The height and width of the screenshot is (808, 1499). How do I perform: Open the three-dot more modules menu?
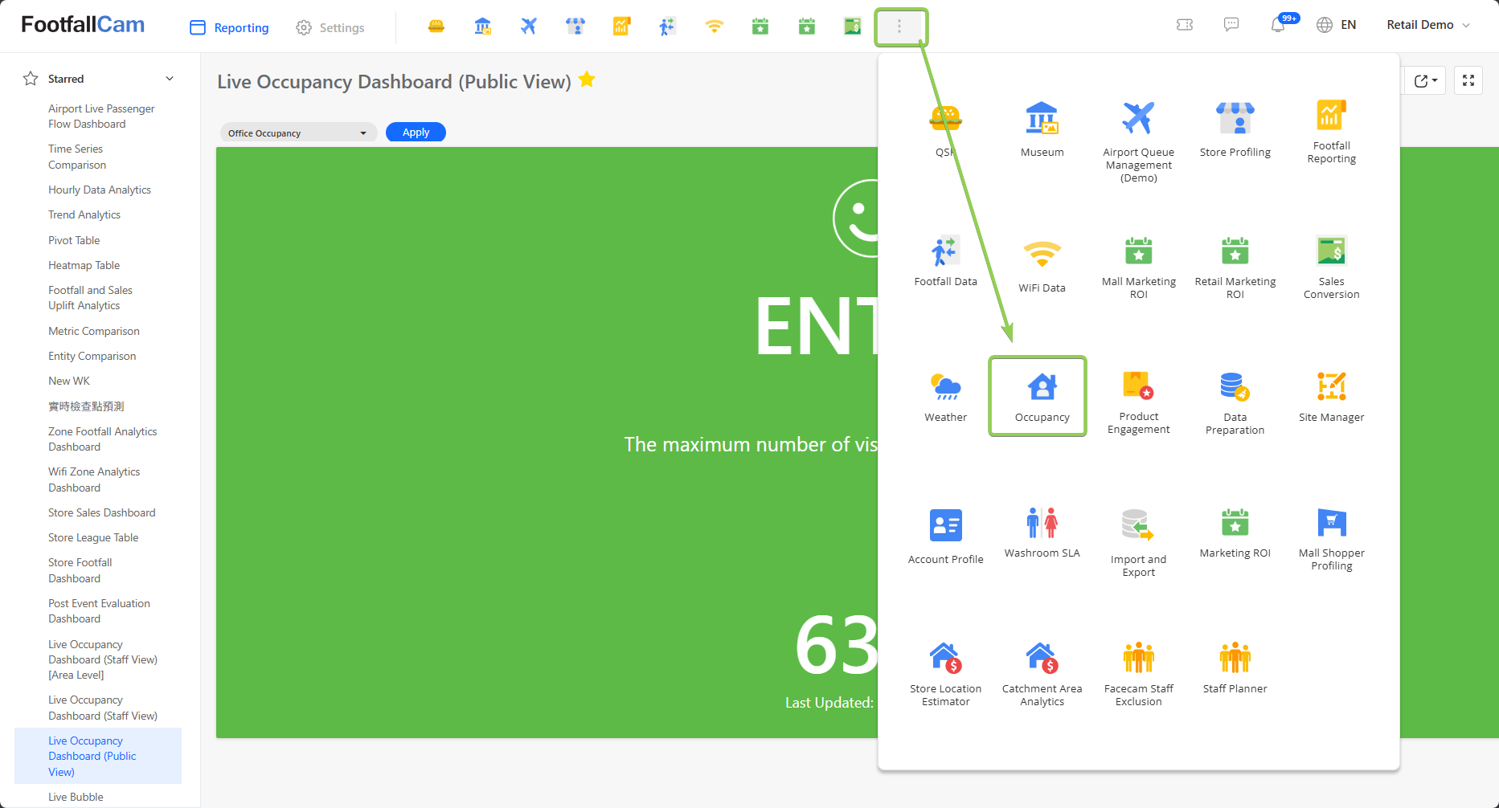click(899, 27)
